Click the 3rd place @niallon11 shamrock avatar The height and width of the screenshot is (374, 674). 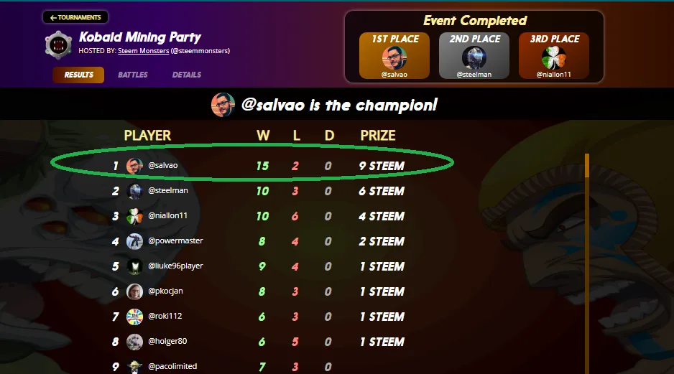pyautogui.click(x=553, y=57)
